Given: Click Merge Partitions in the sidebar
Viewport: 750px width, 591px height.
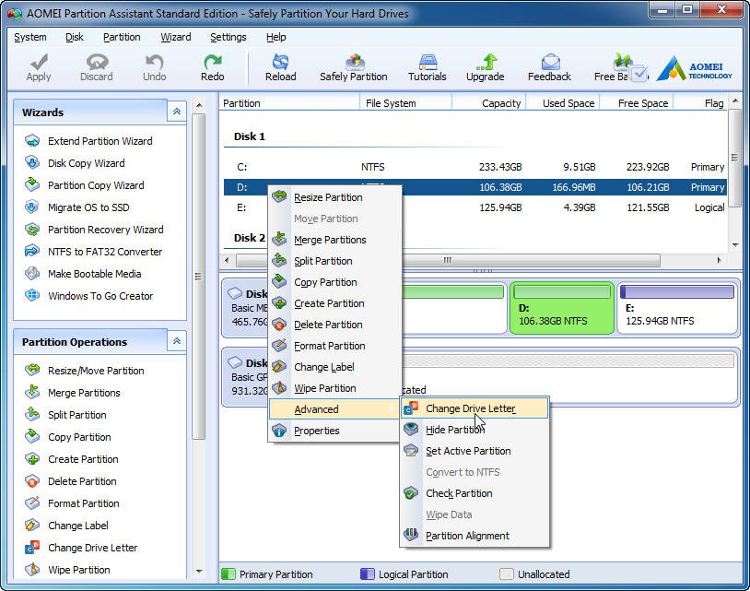Looking at the screenshot, I should [x=84, y=393].
